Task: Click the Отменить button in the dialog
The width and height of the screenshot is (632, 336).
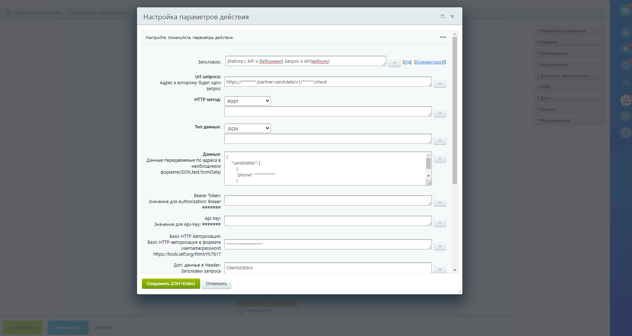Action: 216,284
